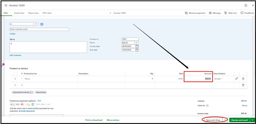Click the Amount cell showing $80.00

tap(198, 79)
